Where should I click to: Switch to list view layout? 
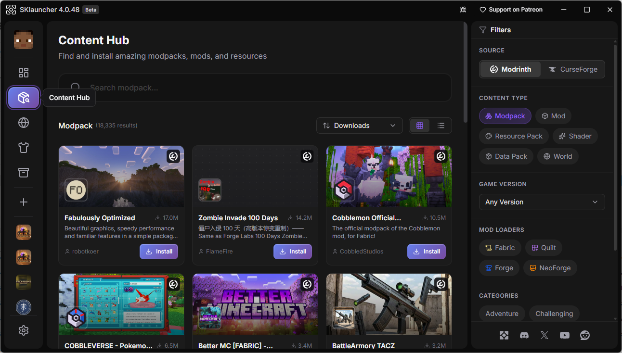click(441, 126)
